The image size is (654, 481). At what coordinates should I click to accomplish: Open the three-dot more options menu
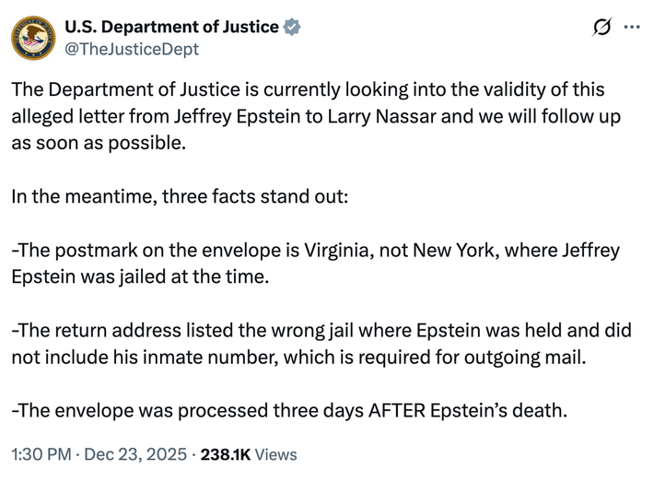tap(632, 28)
